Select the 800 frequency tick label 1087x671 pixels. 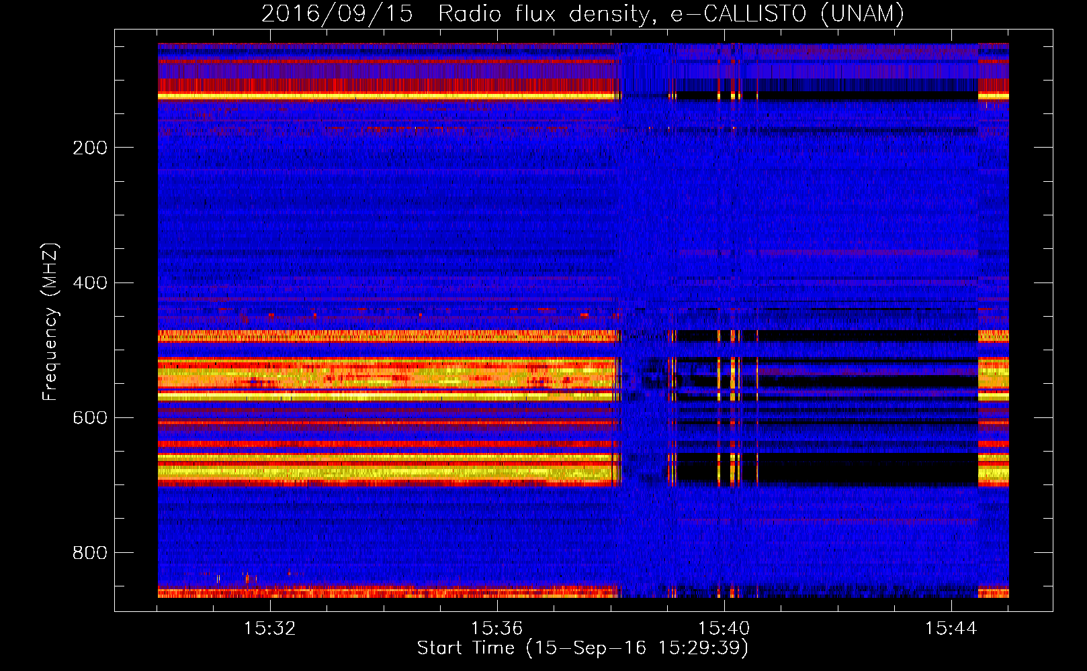[90, 553]
